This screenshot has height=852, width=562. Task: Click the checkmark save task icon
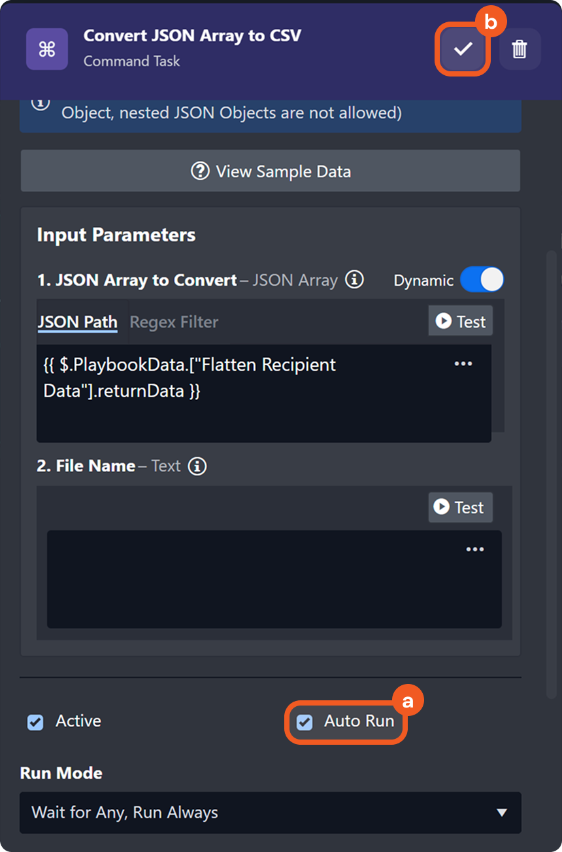click(463, 49)
